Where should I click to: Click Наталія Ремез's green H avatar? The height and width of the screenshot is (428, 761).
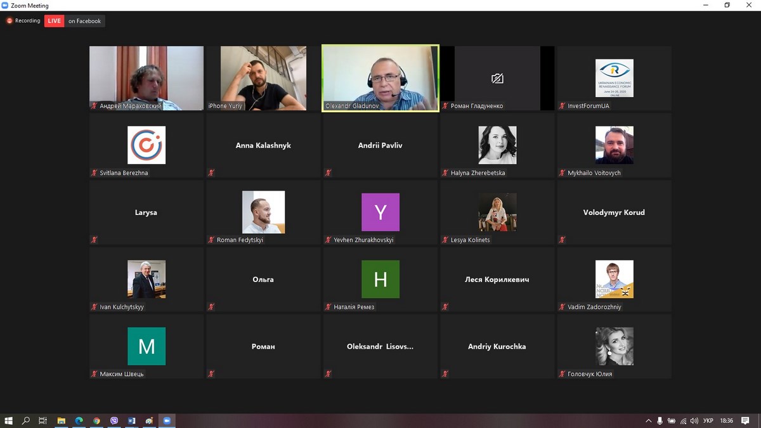(x=380, y=279)
